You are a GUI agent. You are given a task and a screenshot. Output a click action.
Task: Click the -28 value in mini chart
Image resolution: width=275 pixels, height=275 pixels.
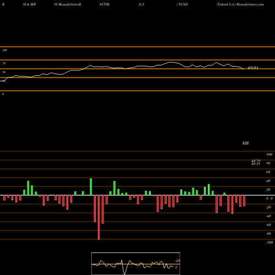177,261
